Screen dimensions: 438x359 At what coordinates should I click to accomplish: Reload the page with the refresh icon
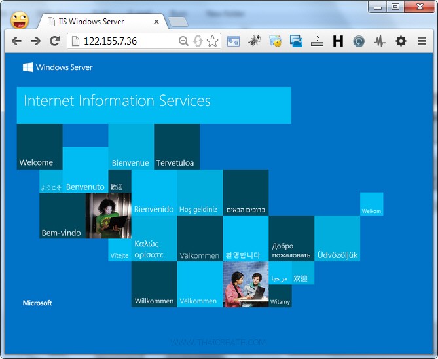tap(54, 41)
